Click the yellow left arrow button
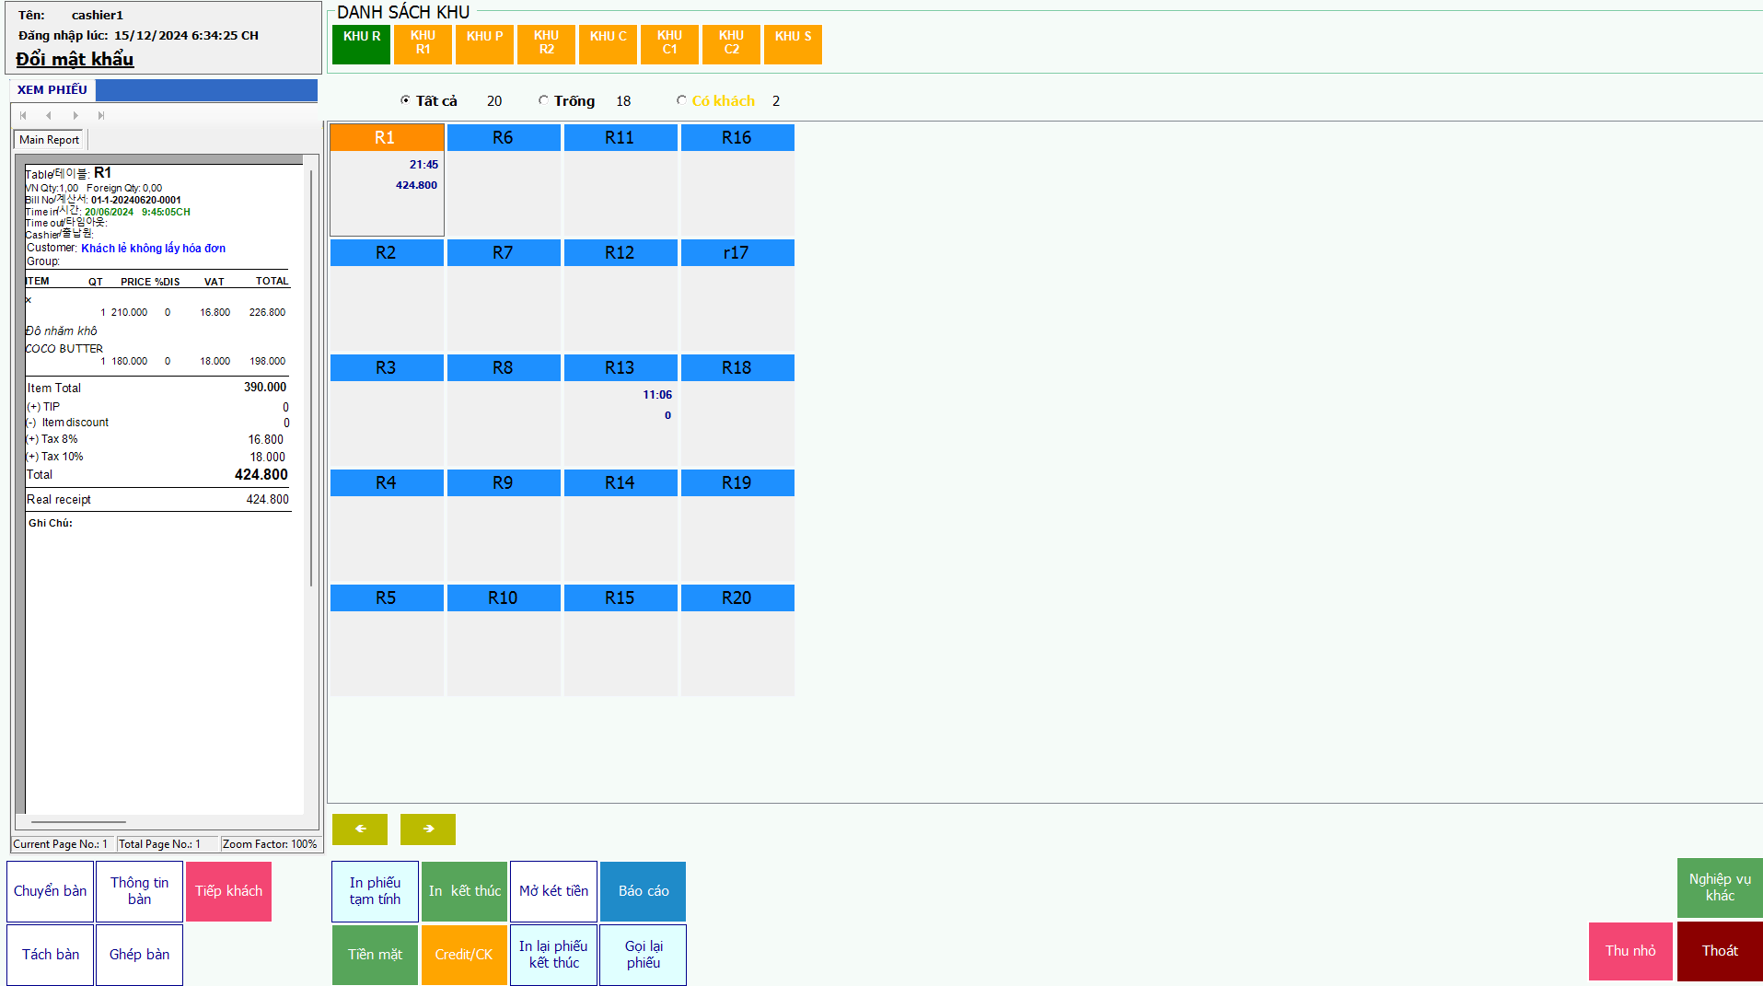This screenshot has width=1763, height=986. (x=360, y=829)
